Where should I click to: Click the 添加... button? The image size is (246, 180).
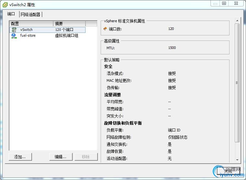tap(20, 157)
